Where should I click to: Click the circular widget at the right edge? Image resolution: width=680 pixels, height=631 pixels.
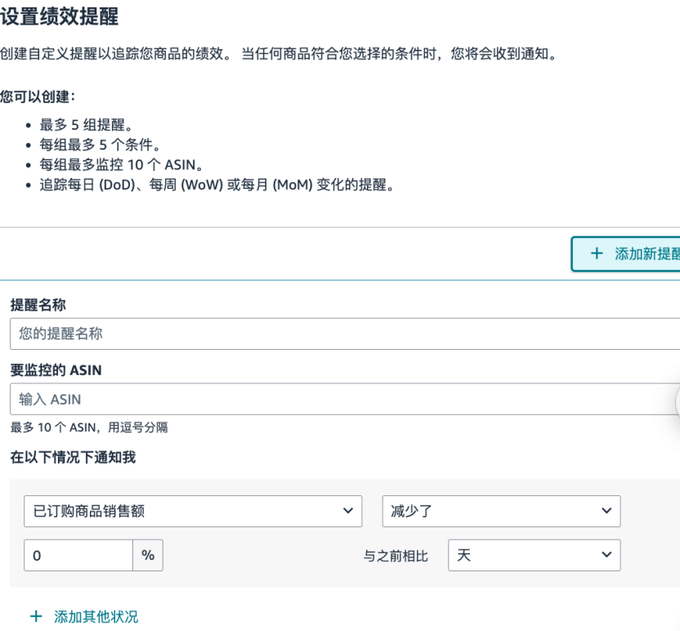tap(678, 401)
